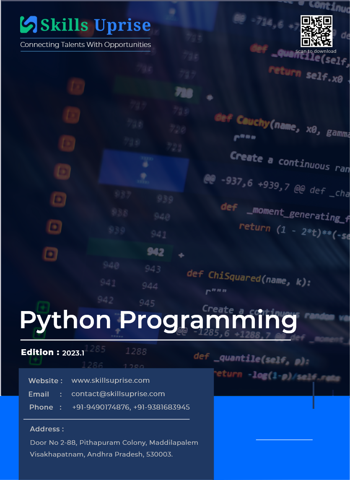Click phone number +91-9490174876

[x=101, y=407]
